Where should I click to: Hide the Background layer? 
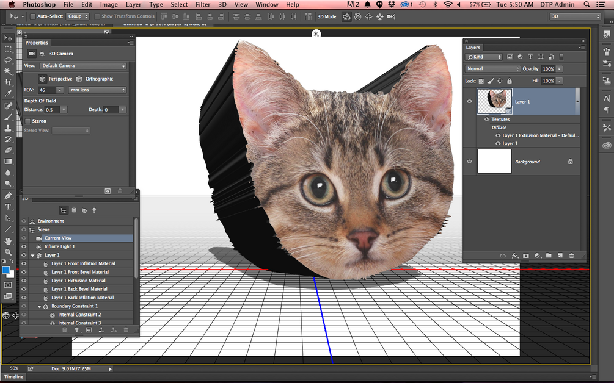tap(469, 162)
